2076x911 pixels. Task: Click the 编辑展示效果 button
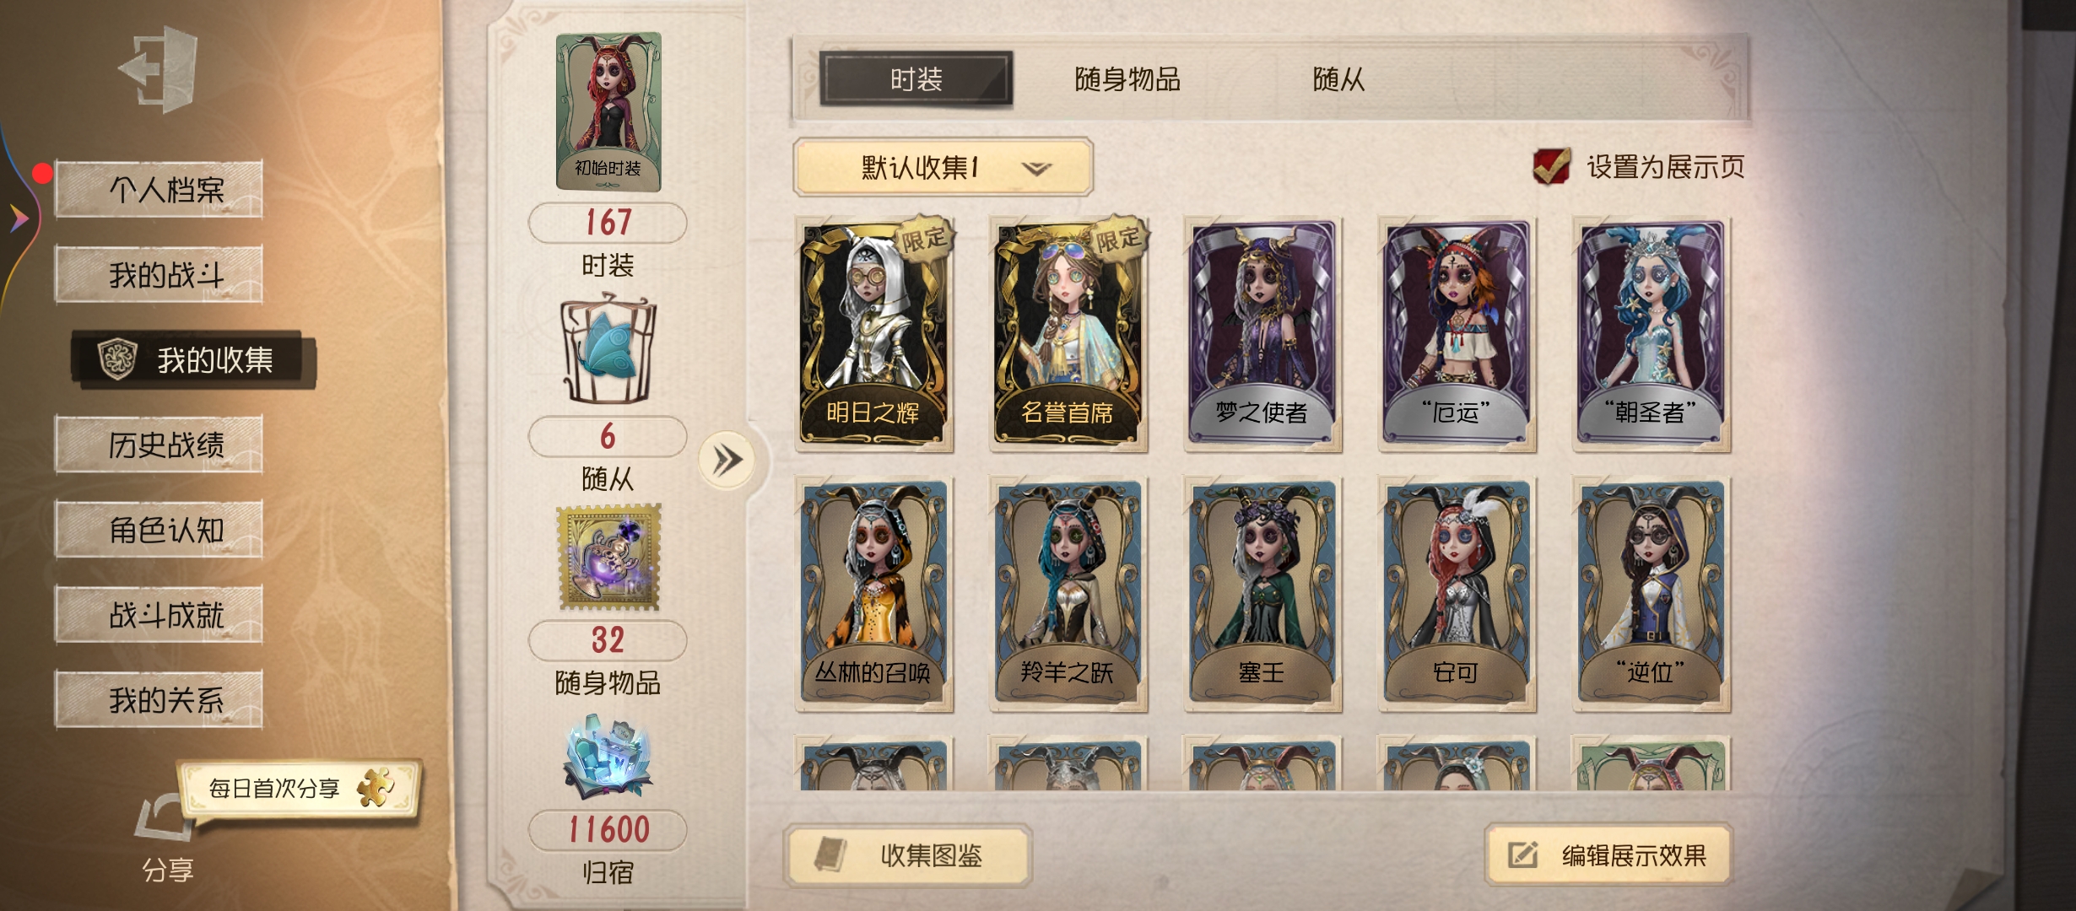click(x=1608, y=855)
